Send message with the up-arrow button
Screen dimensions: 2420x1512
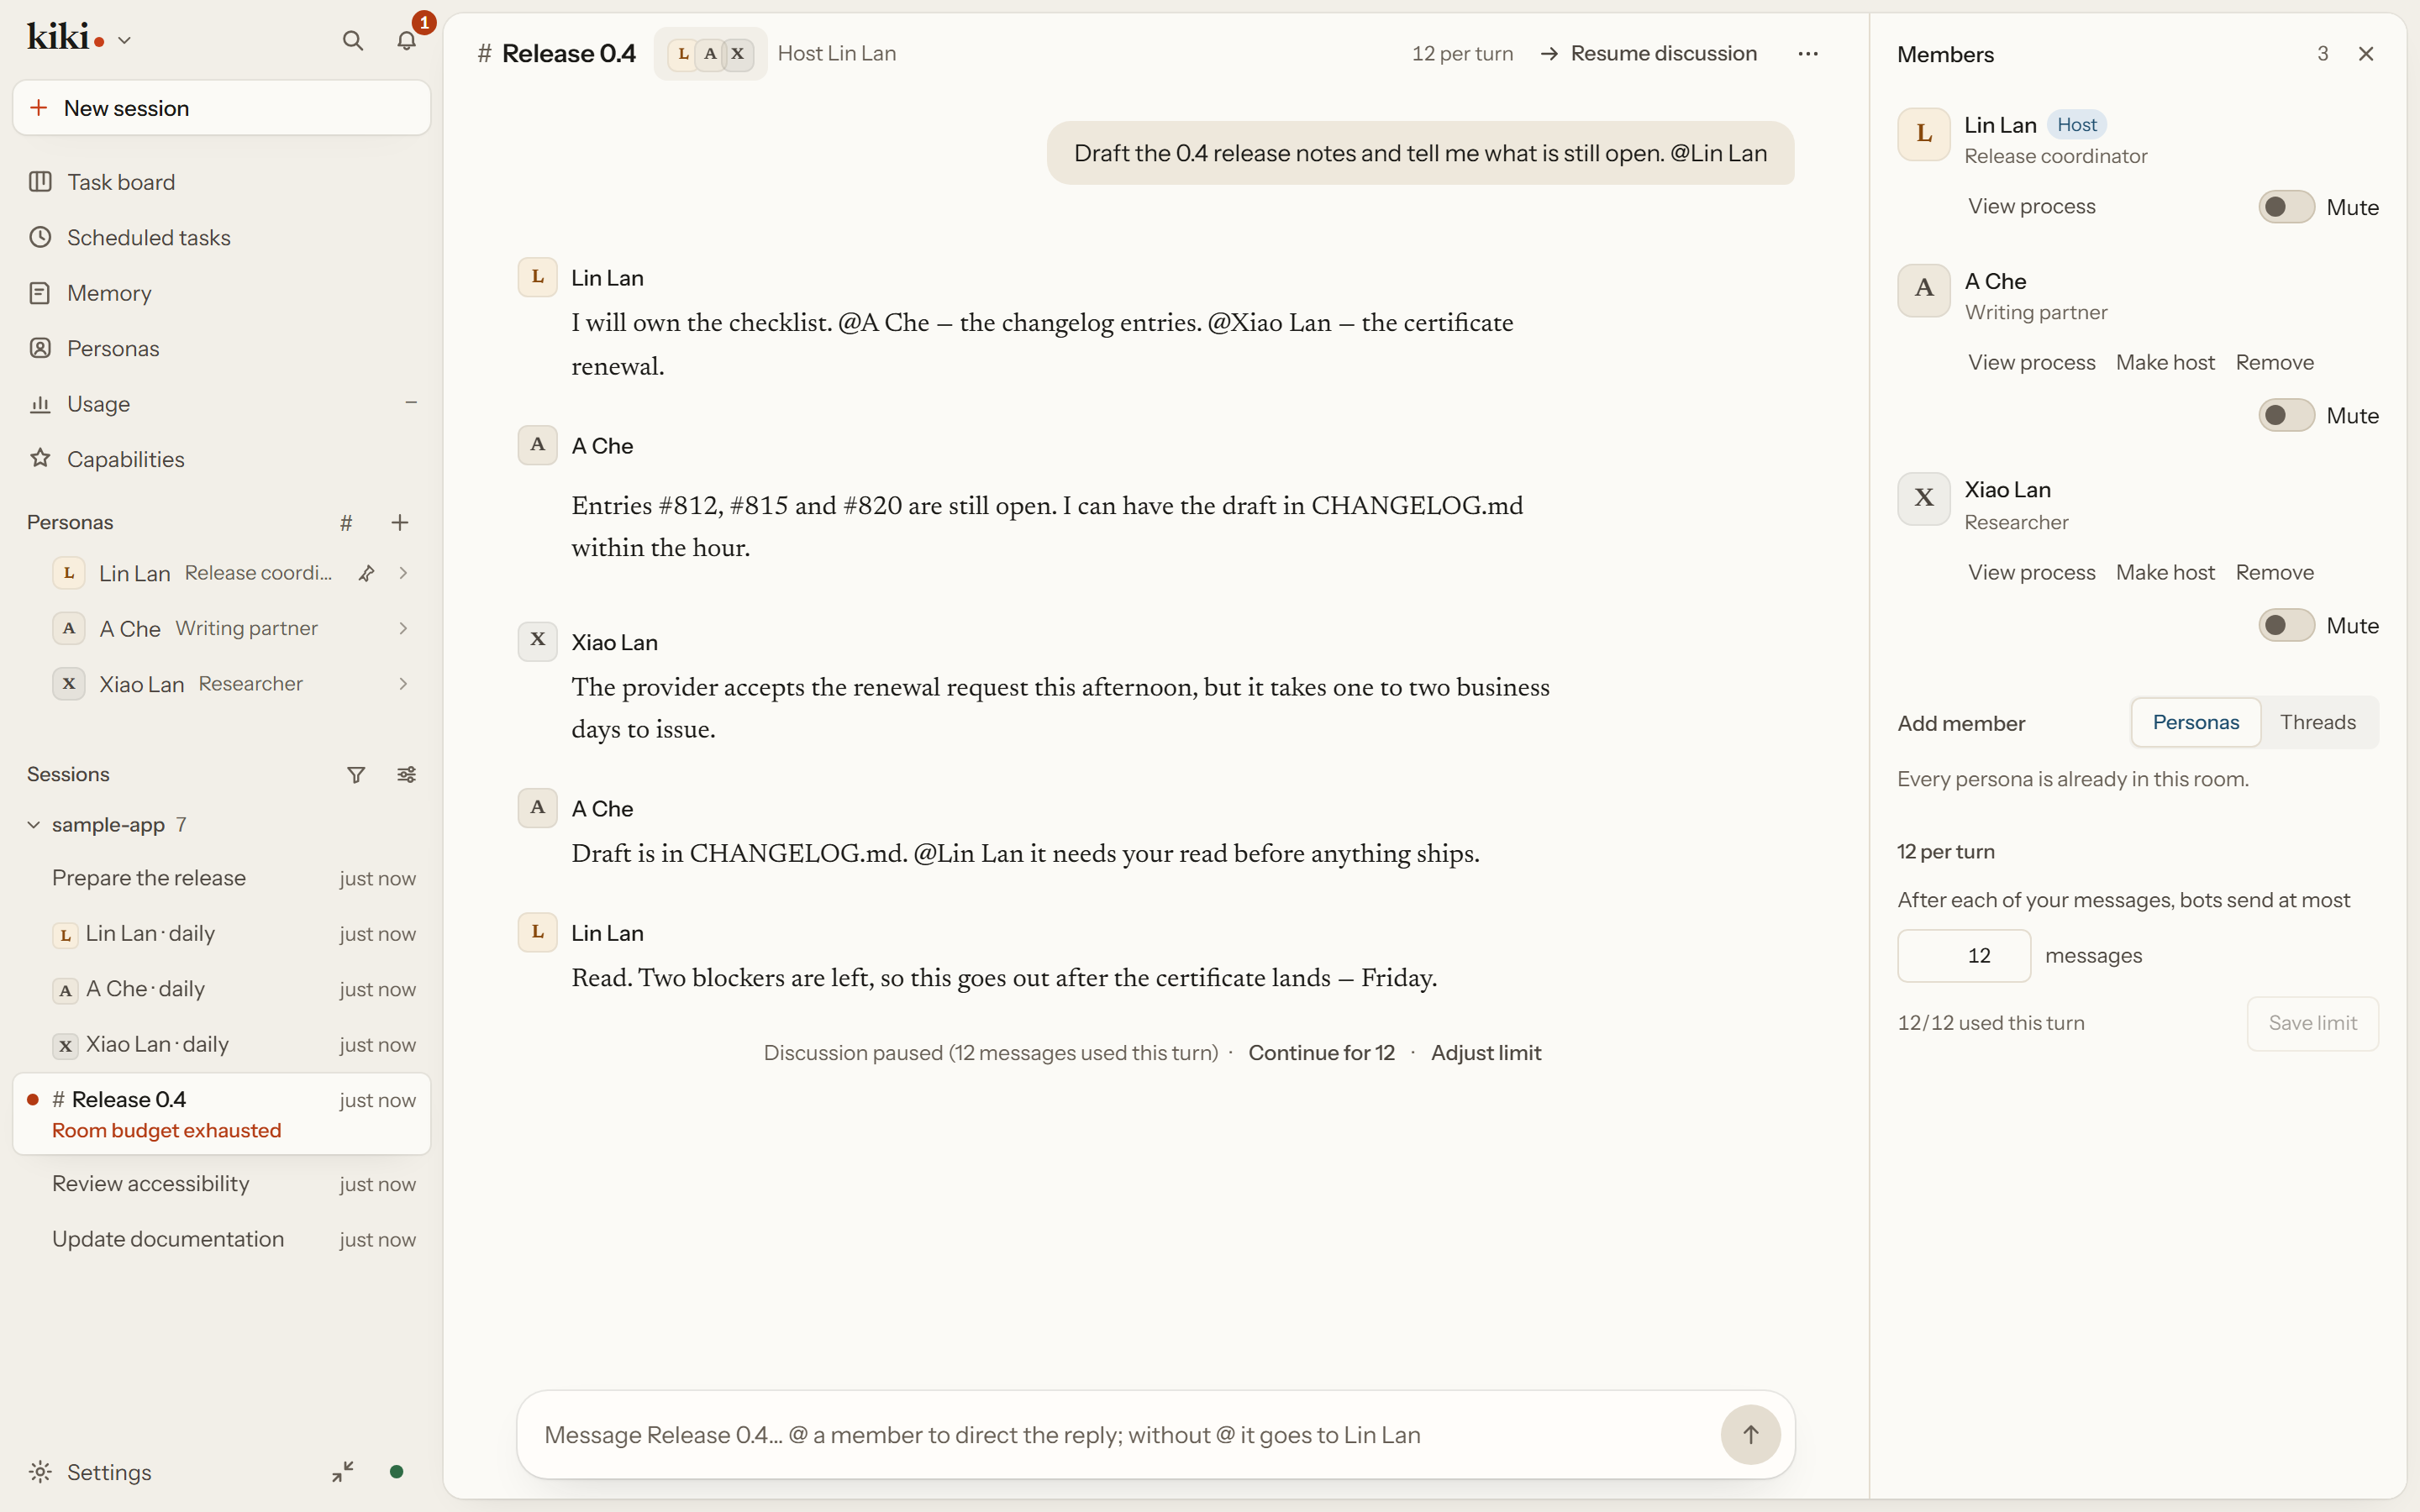[x=1750, y=1435]
